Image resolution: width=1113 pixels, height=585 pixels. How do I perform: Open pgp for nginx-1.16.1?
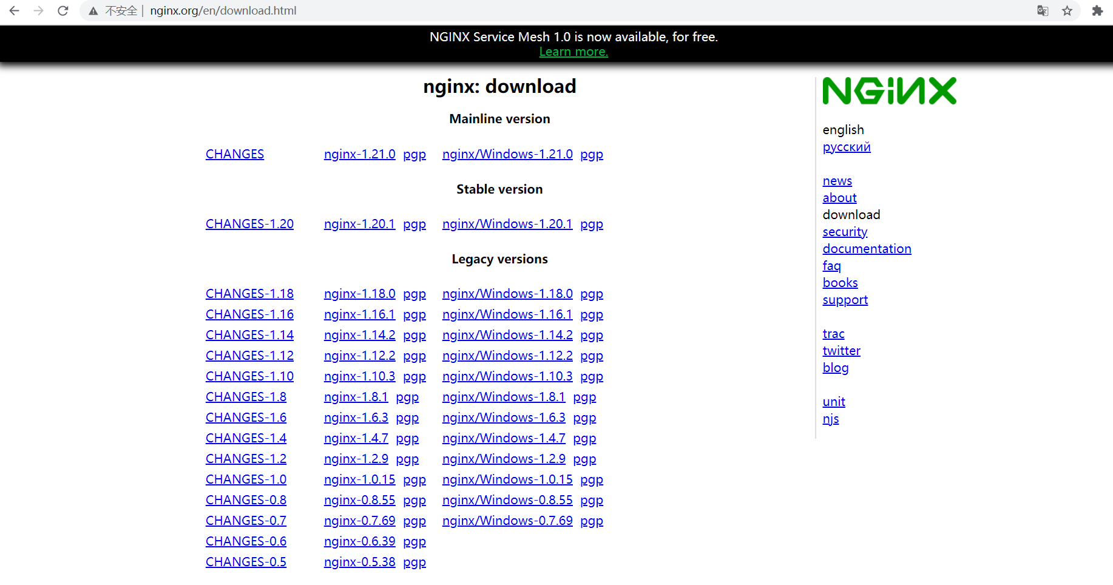point(414,315)
